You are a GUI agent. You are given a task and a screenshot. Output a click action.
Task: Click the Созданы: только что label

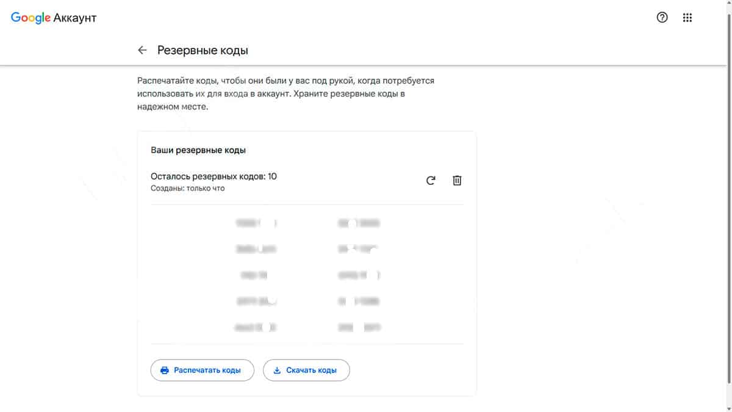click(x=187, y=189)
